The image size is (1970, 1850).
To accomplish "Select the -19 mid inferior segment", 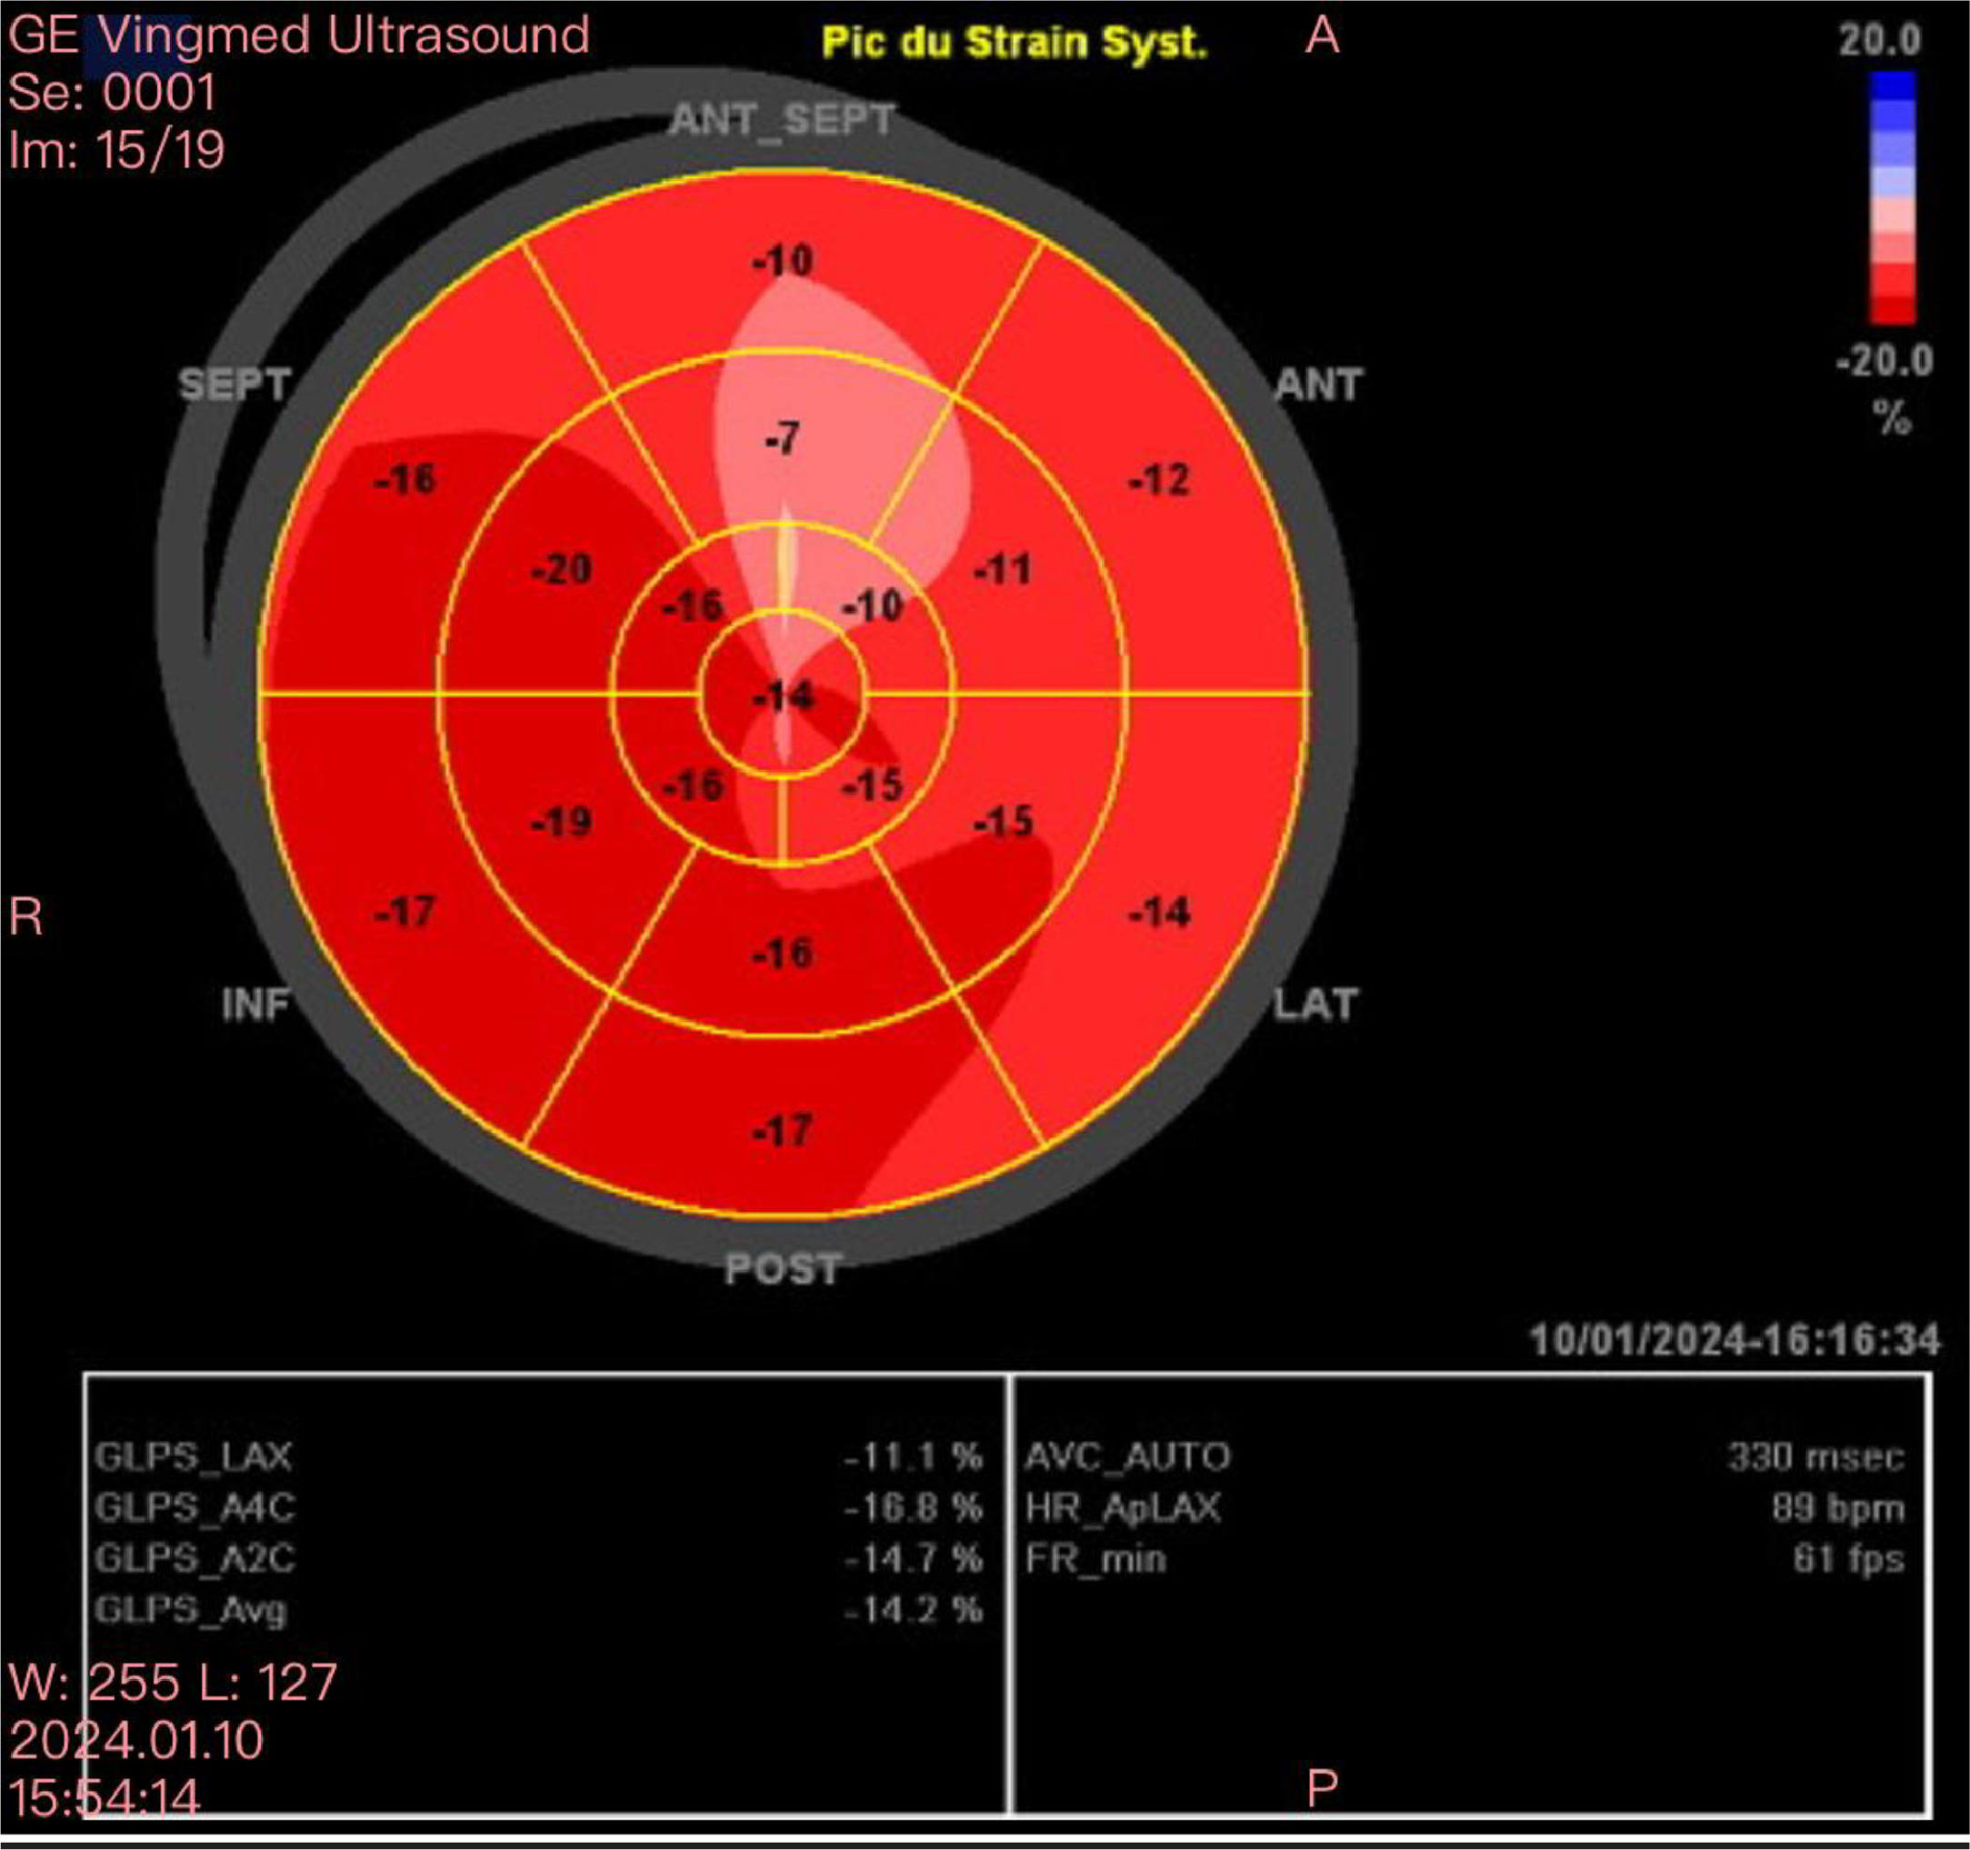I will pyautogui.click(x=561, y=822).
